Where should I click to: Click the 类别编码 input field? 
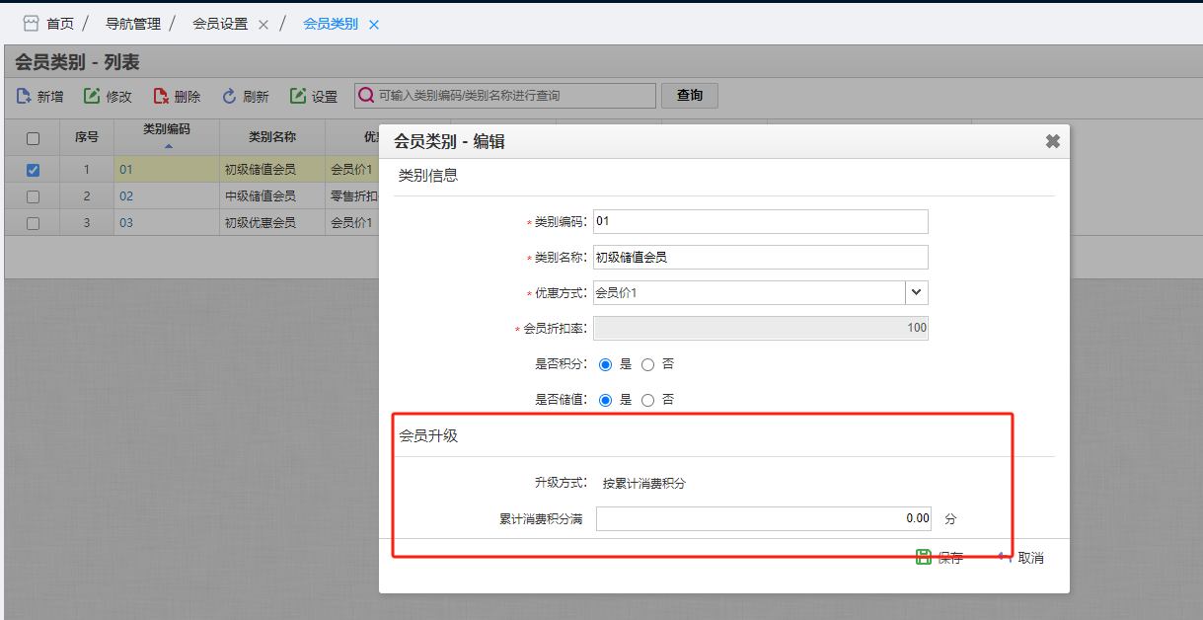pos(761,221)
